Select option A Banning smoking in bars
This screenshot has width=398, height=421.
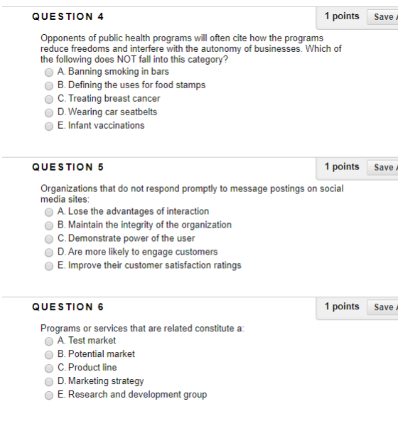pyautogui.click(x=49, y=73)
